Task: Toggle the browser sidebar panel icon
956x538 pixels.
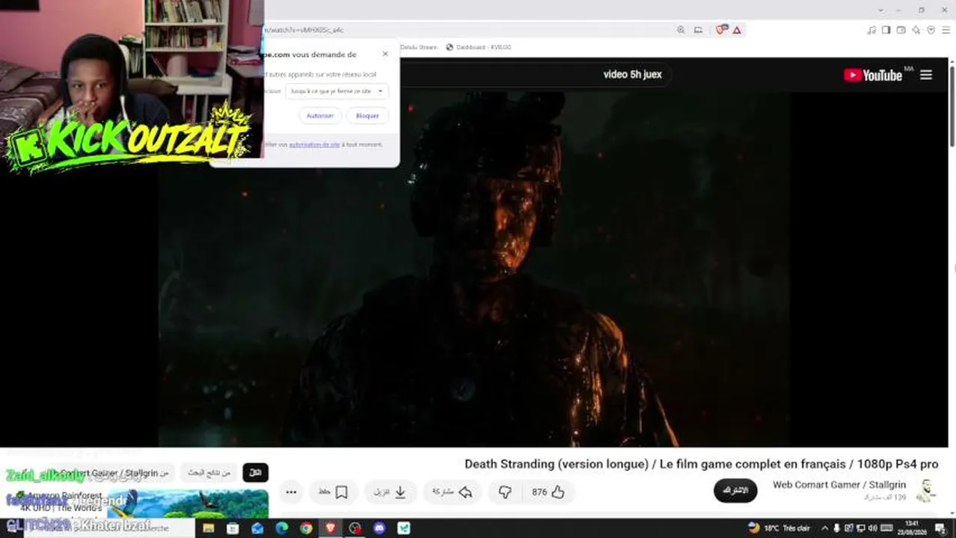Action: (x=886, y=30)
